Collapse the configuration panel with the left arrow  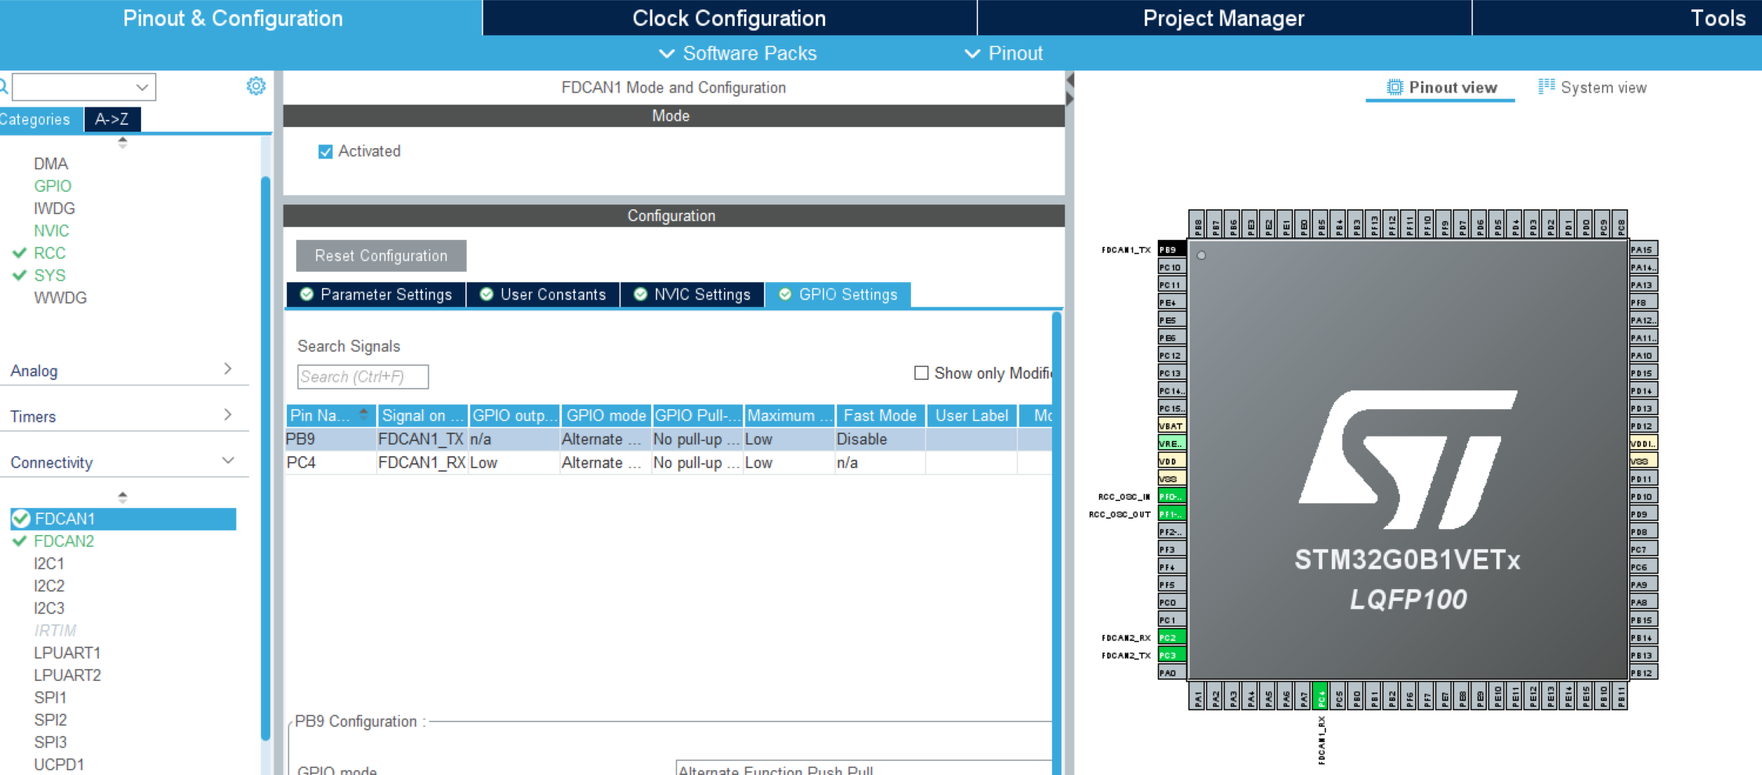tap(1070, 80)
